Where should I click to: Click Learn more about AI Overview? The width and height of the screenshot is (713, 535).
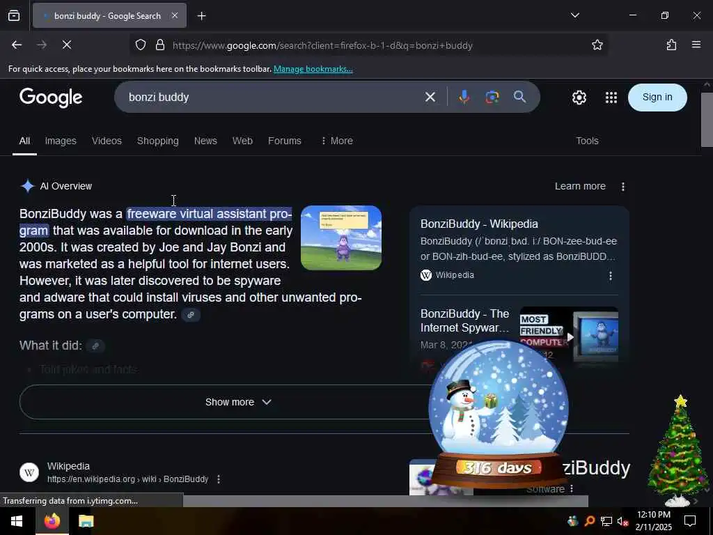pyautogui.click(x=580, y=186)
